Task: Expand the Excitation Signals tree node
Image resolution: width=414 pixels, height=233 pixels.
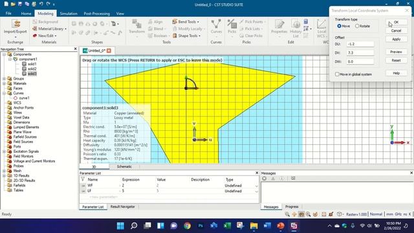Action: 5,151
